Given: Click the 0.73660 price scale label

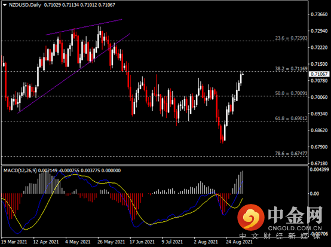Looking at the screenshot, I should (x=319, y=14).
